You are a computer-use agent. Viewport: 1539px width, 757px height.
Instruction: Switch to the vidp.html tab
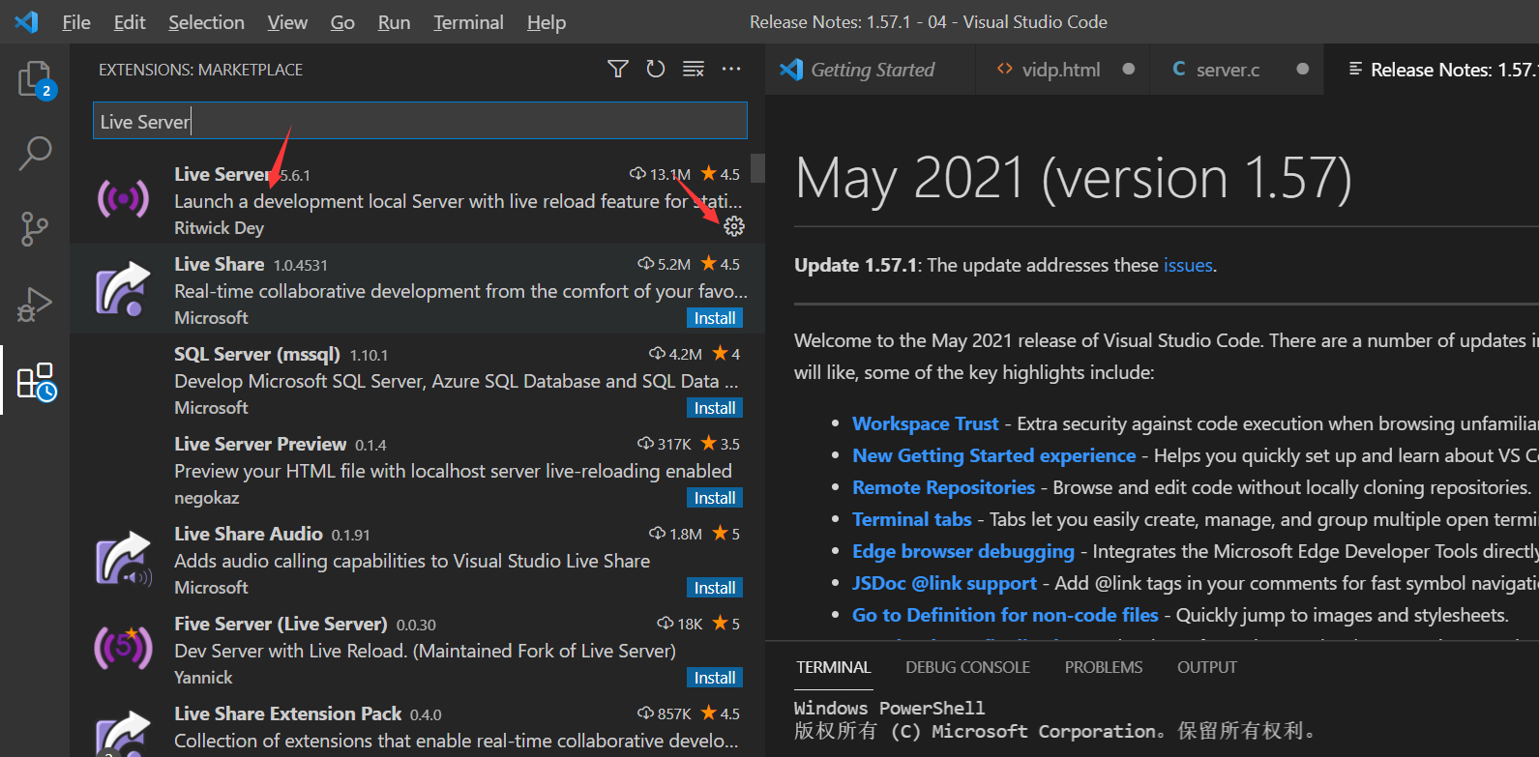1063,70
